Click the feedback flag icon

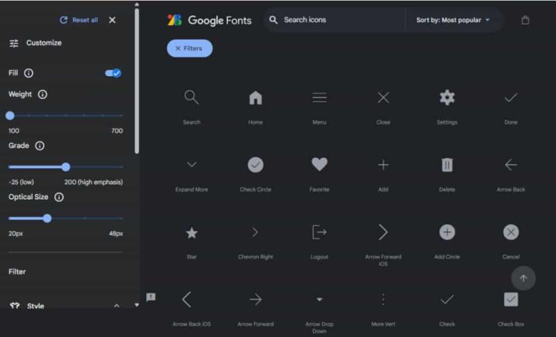pos(151,297)
